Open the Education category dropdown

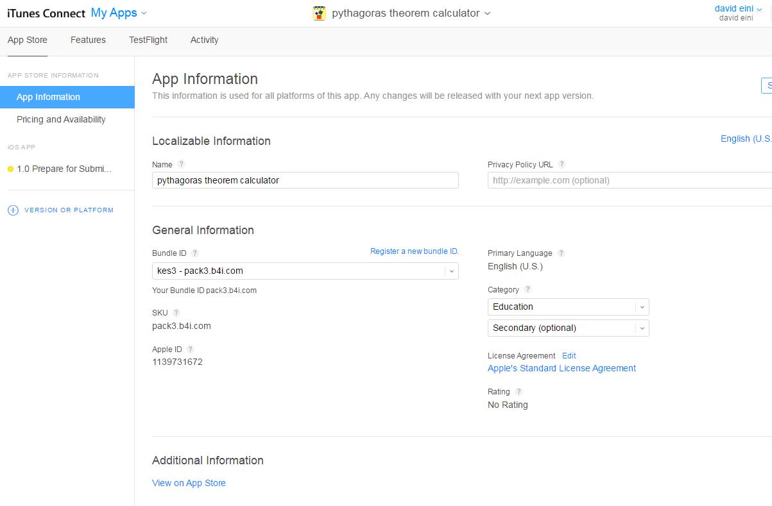pos(642,307)
